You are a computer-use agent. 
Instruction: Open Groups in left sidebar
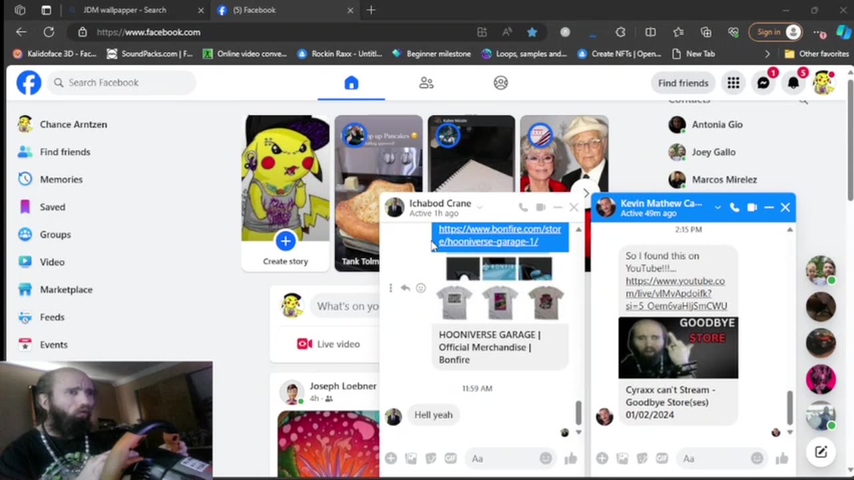pos(55,235)
